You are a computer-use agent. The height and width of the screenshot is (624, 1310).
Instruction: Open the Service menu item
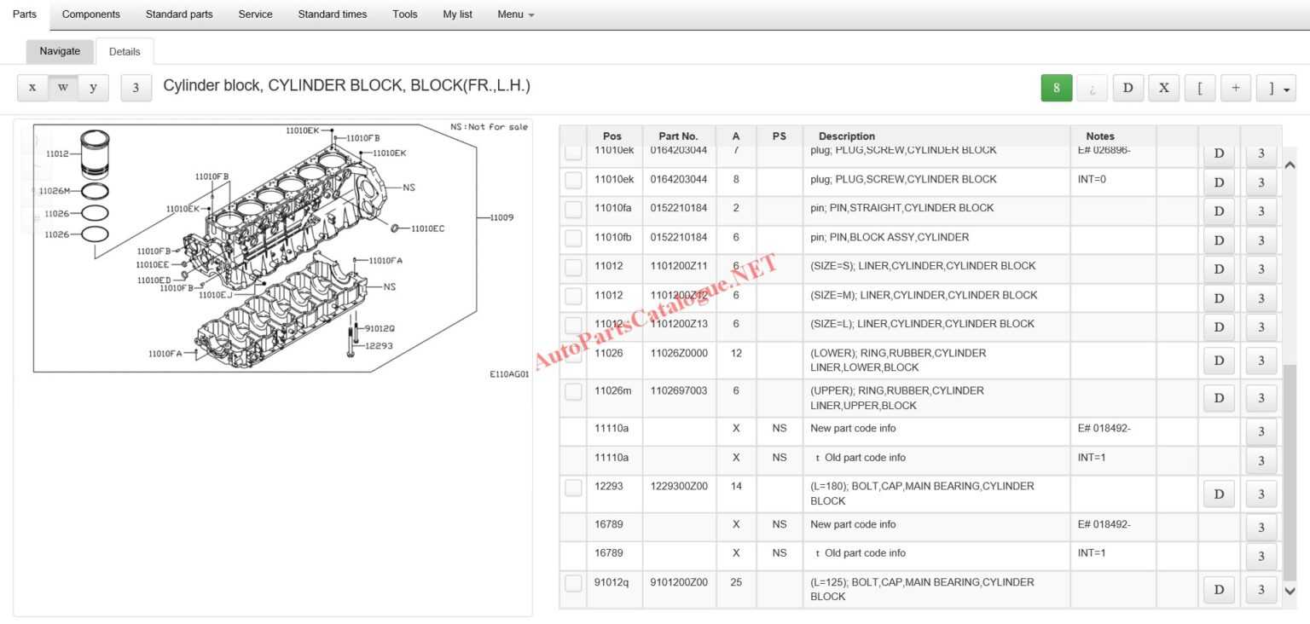255,14
